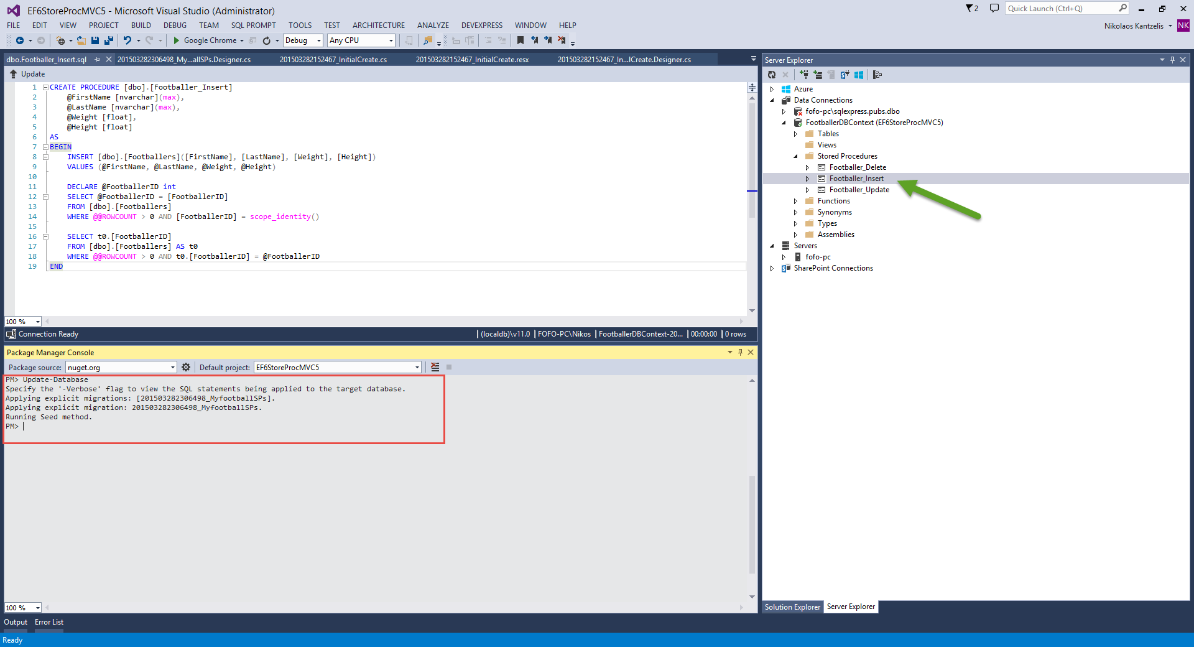Screen dimensions: 1194x647
Task: Click Connect to Database icon in Server Explorer
Action: coord(804,75)
